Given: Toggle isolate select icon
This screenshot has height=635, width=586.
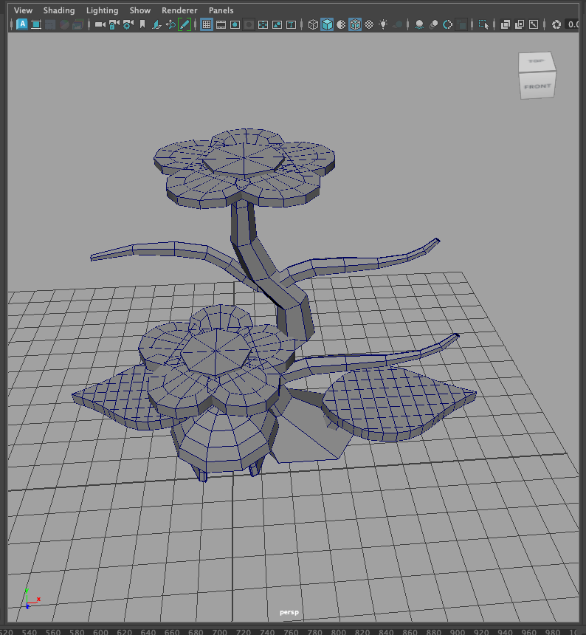Looking at the screenshot, I should click(x=483, y=24).
